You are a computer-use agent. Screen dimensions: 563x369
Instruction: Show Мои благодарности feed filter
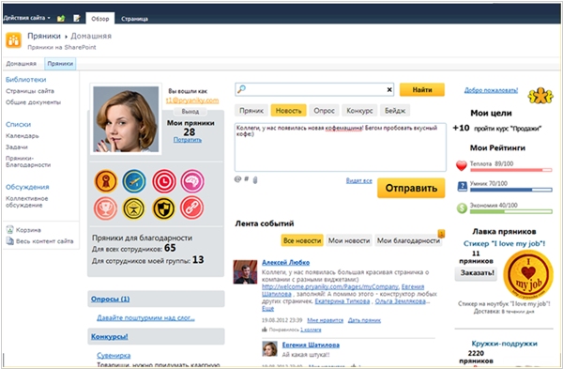(x=408, y=240)
